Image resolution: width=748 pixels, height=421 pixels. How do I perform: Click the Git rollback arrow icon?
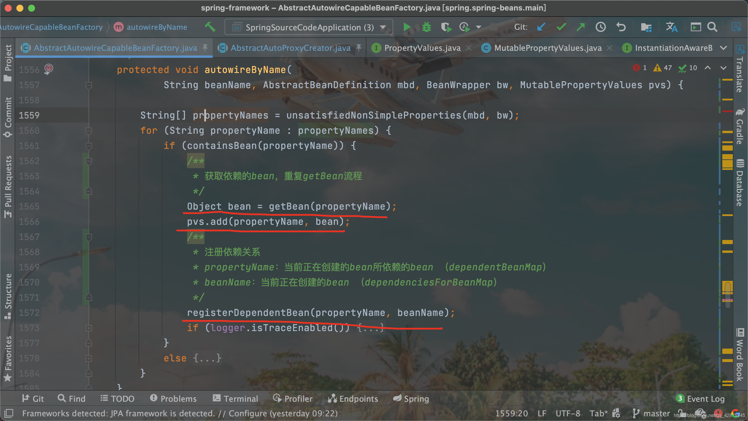(621, 27)
